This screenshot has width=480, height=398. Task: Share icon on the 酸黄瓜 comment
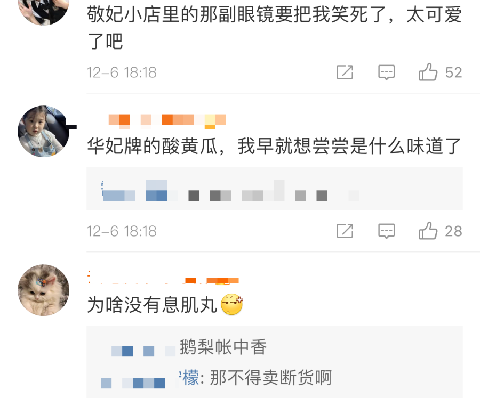click(x=345, y=231)
